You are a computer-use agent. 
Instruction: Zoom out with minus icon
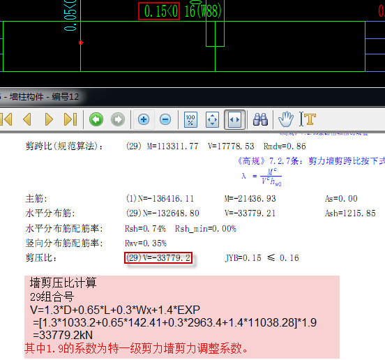pos(165,119)
